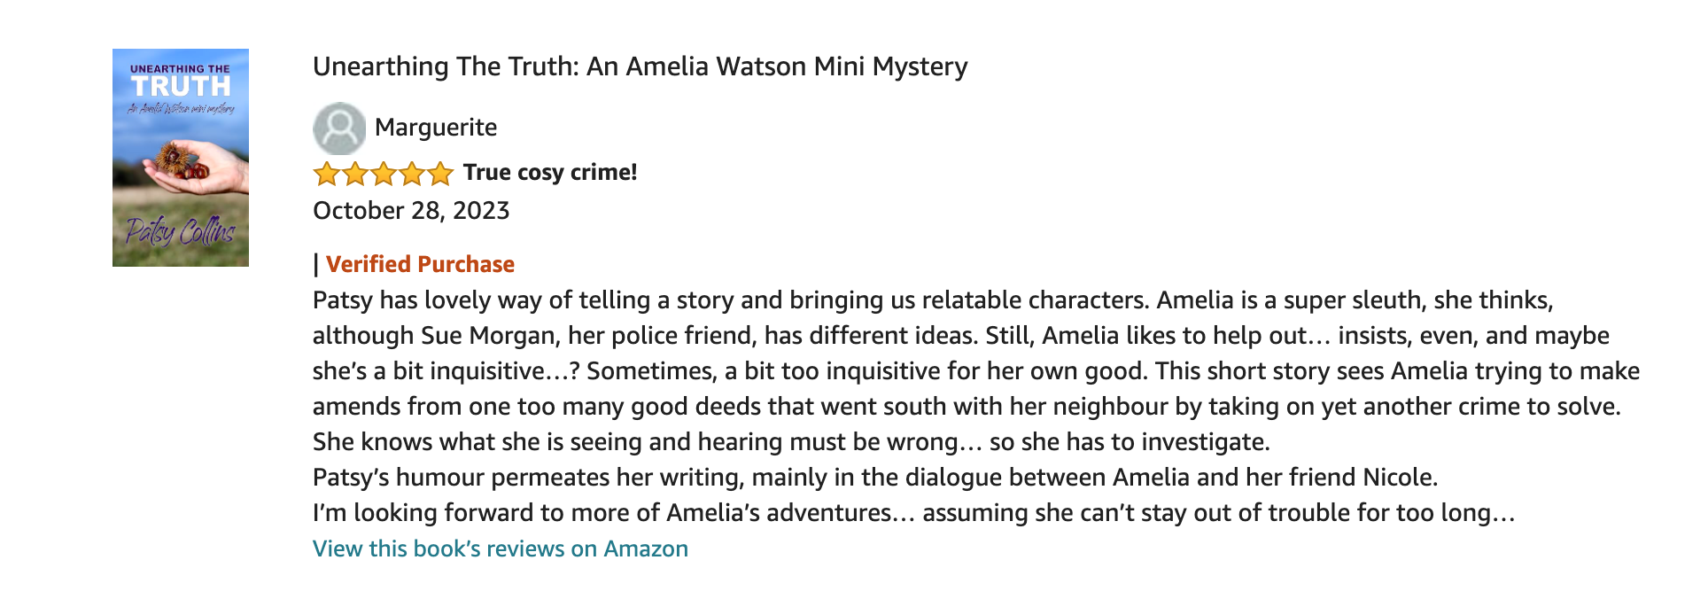Select the first gold rating star
The width and height of the screenshot is (1708, 599).
pyautogui.click(x=327, y=174)
